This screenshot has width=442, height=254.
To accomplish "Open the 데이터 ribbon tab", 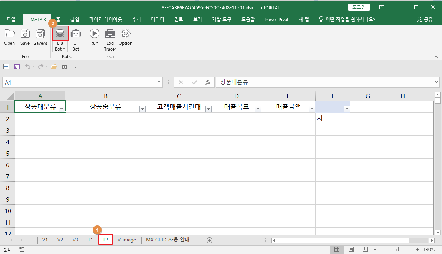I will (x=158, y=19).
